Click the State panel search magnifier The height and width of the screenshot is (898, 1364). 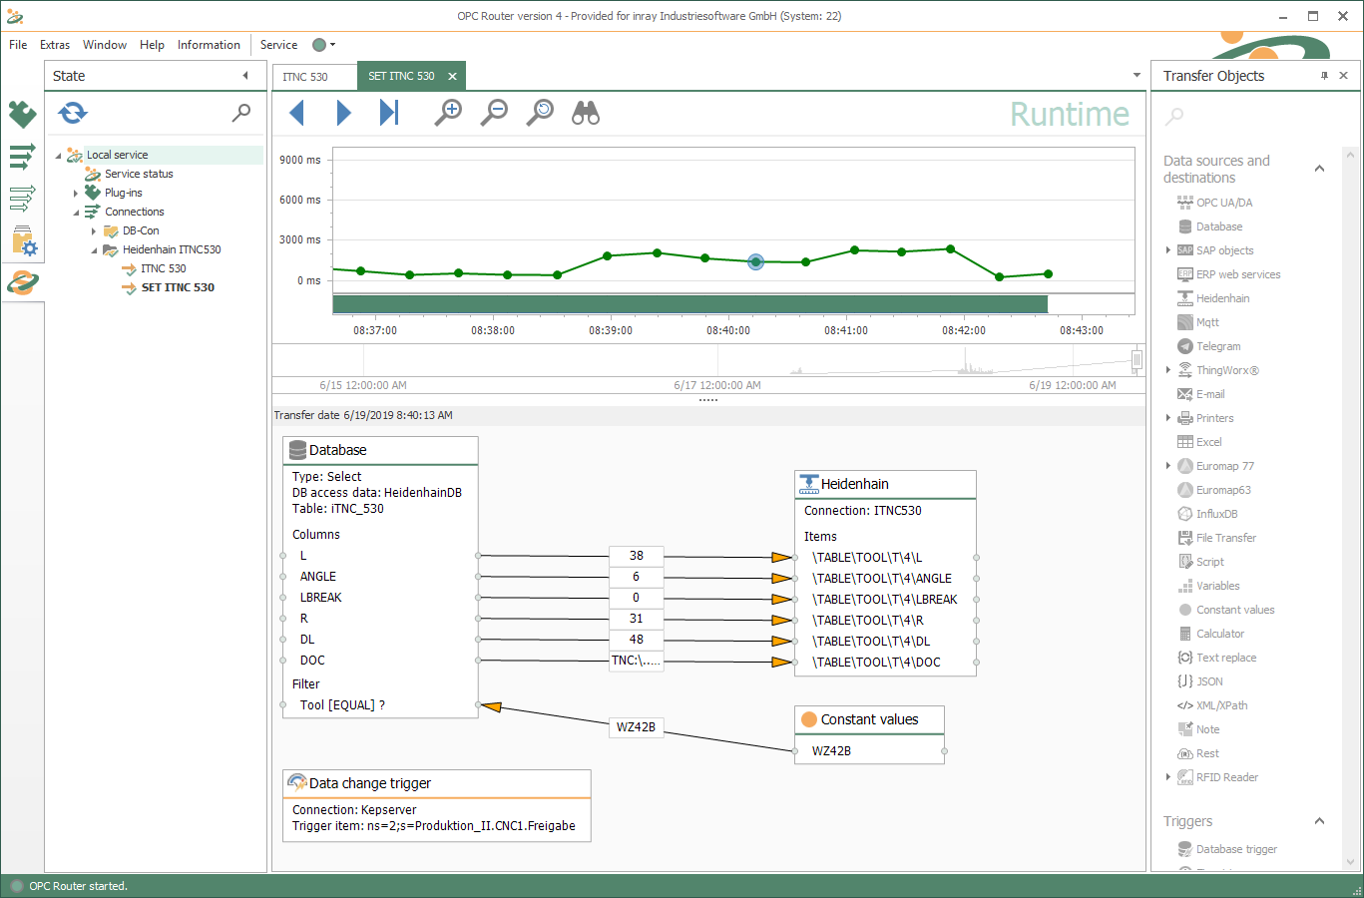pos(241,113)
